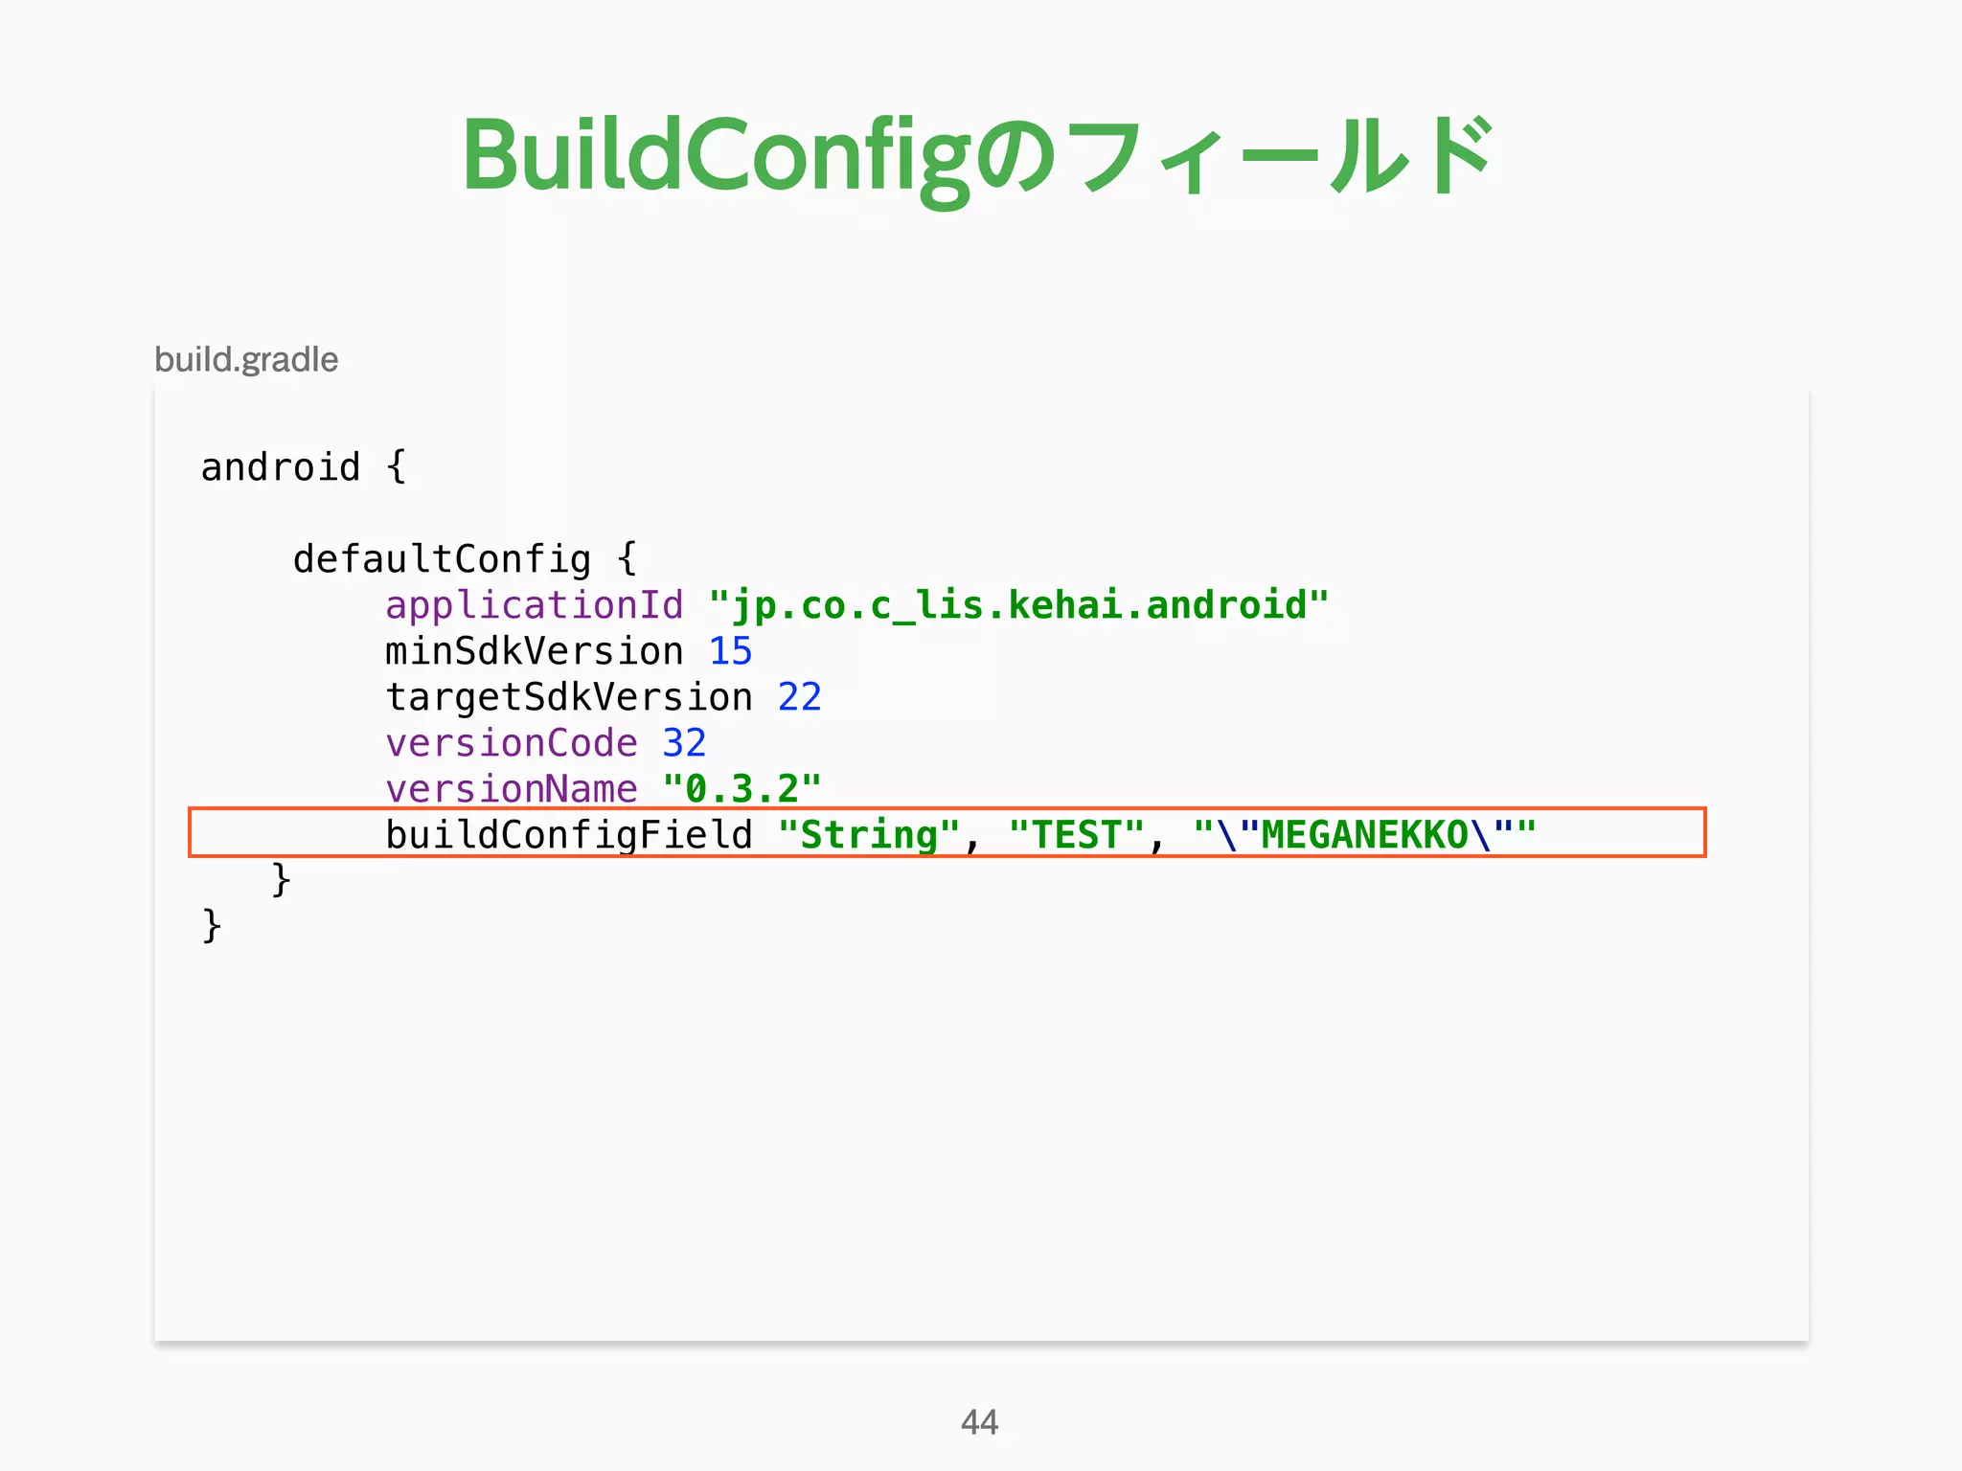Click the version string "0.3.2"

(742, 789)
